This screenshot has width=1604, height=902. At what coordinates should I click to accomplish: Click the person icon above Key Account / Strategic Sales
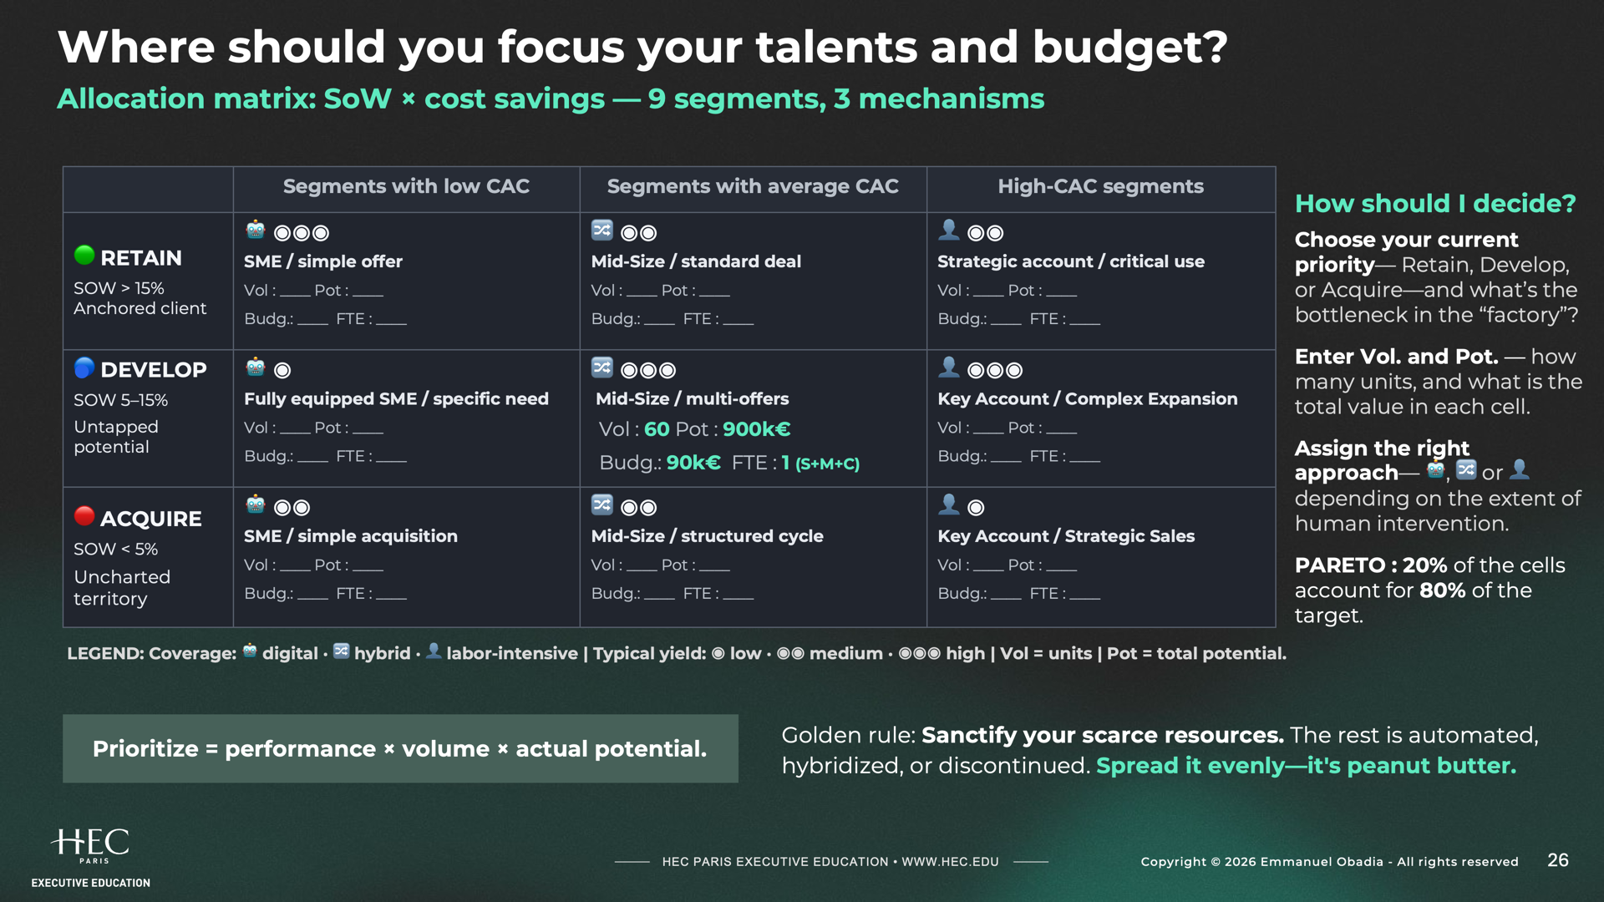(949, 504)
